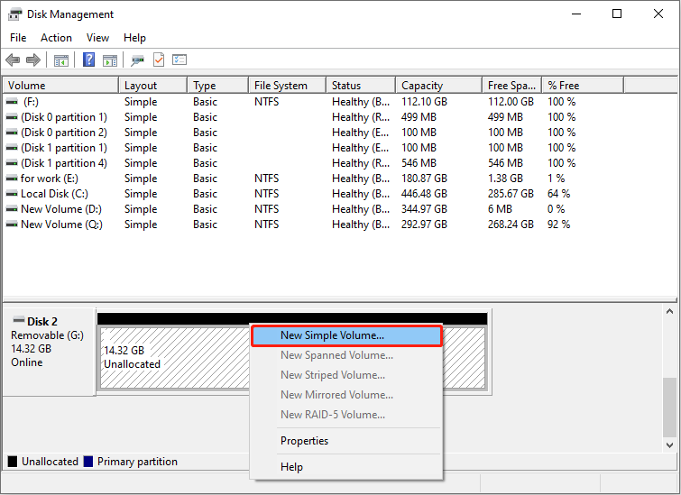The image size is (681, 495).
Task: Click the Disk 2 drive icon
Action: click(x=19, y=320)
